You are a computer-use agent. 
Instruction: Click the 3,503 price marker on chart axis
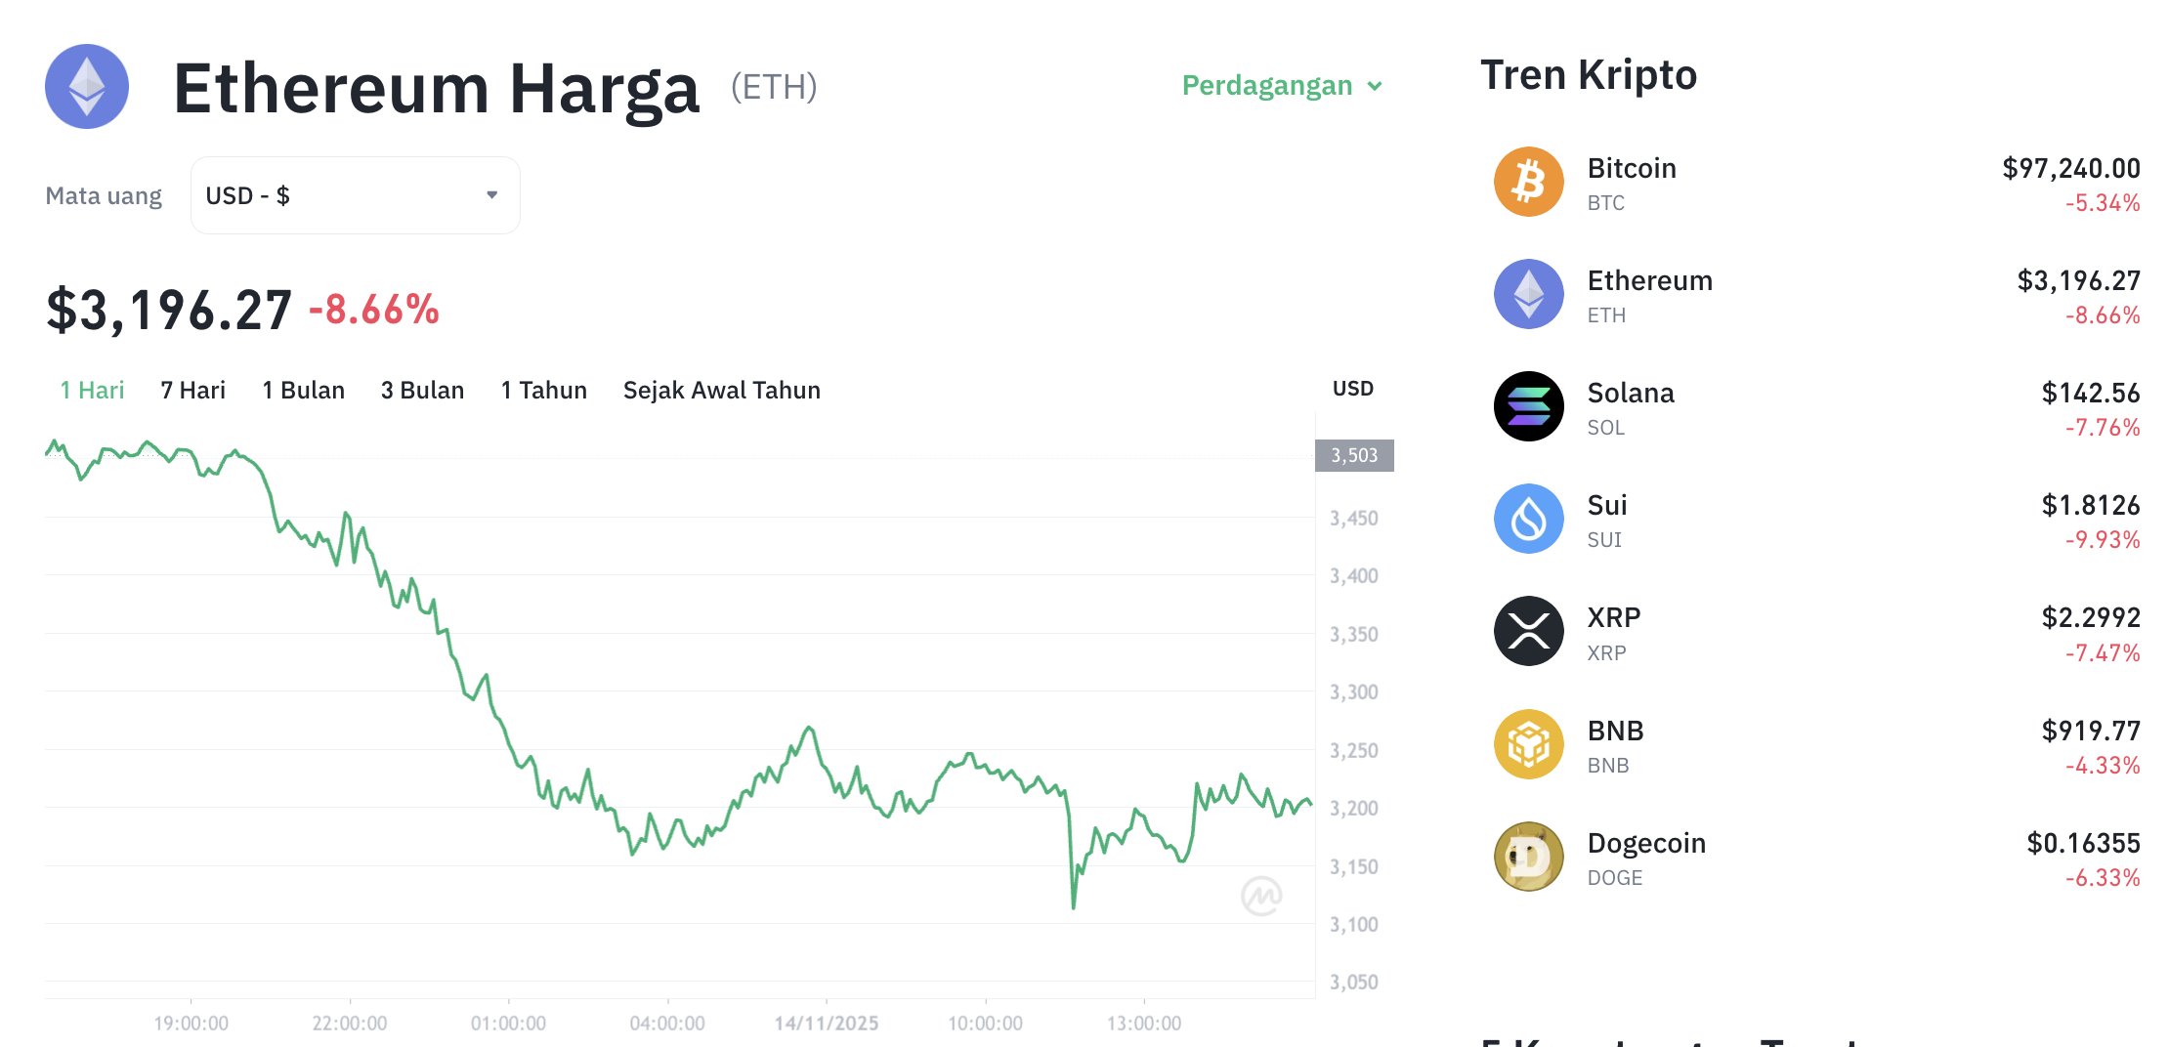(1354, 454)
